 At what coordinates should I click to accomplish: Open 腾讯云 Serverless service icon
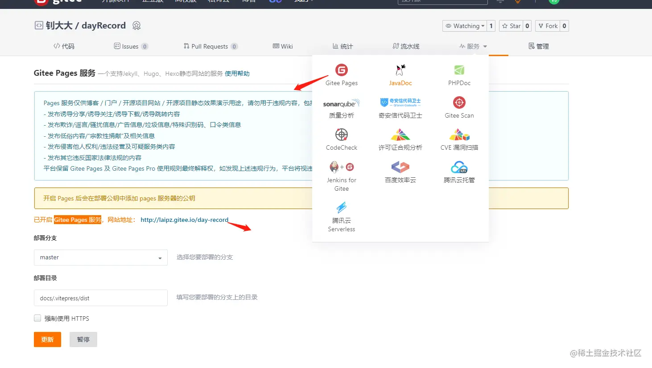click(342, 207)
